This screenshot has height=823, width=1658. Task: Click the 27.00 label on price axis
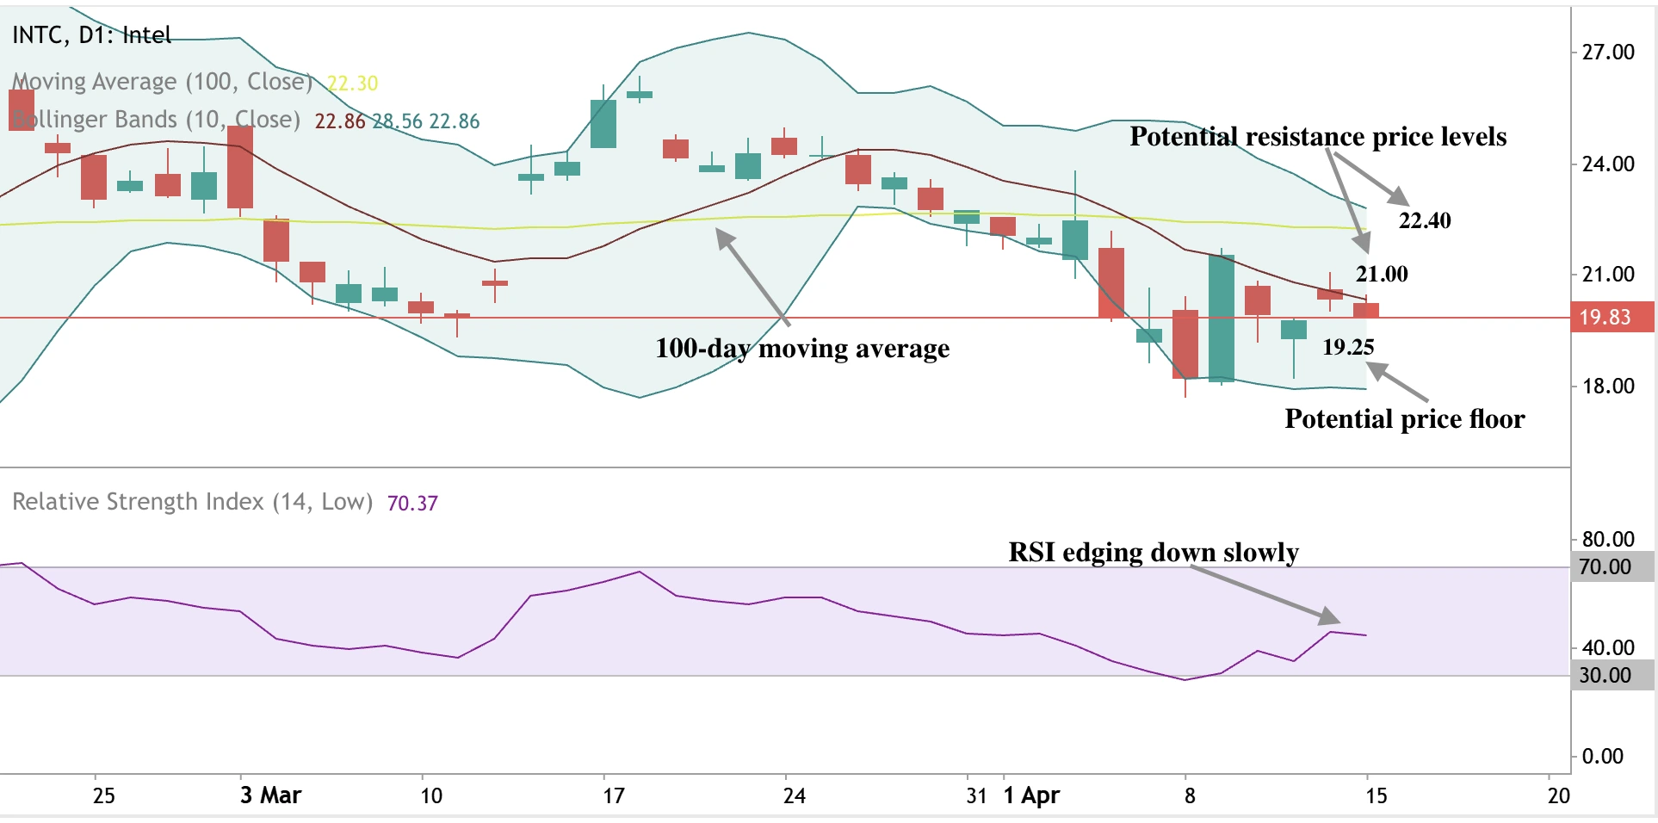1608,53
